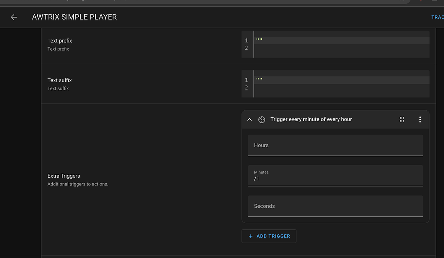
Task: Click the Extra Triggers label
Action: coord(64,176)
